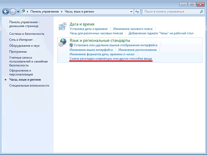Select Оборудование и звук in sidebar

24,46
